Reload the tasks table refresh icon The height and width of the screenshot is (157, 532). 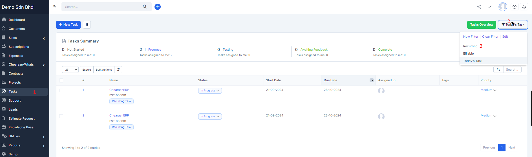pos(118,70)
